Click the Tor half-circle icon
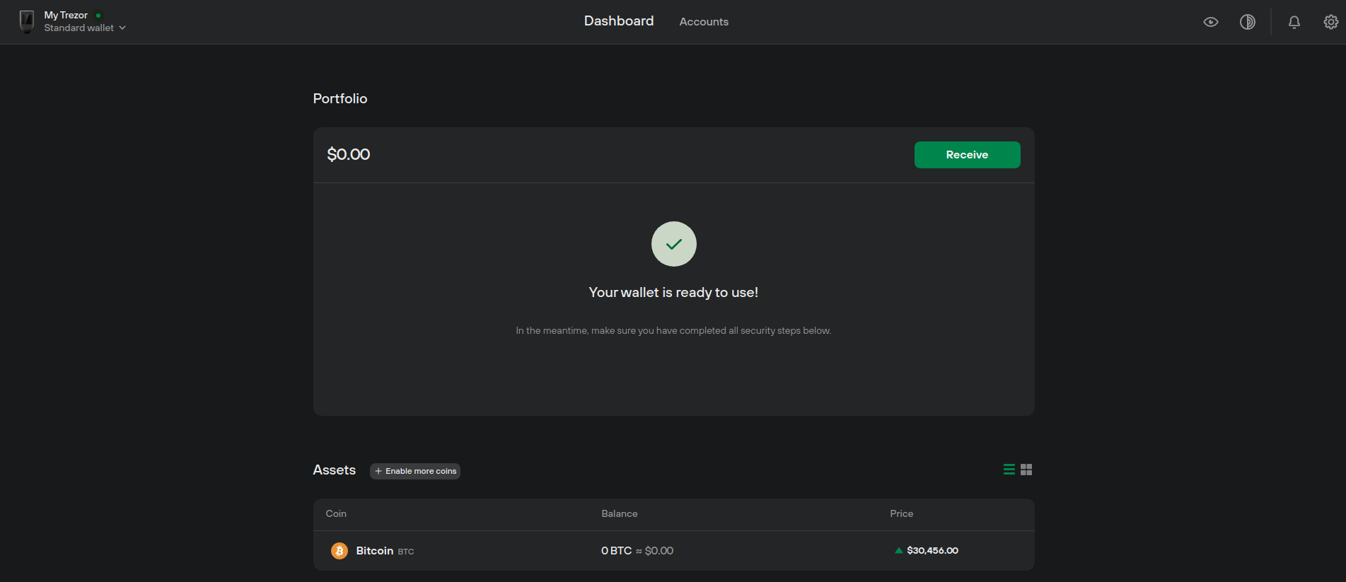 1248,22
